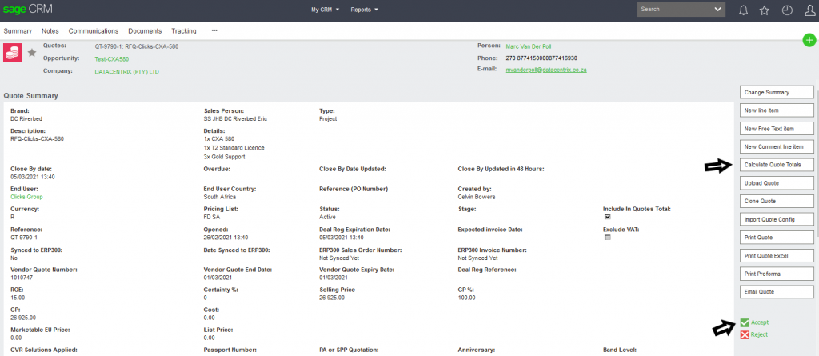Expand the Reports dropdown menu
Image resolution: width=819 pixels, height=356 pixels.
coord(365,10)
